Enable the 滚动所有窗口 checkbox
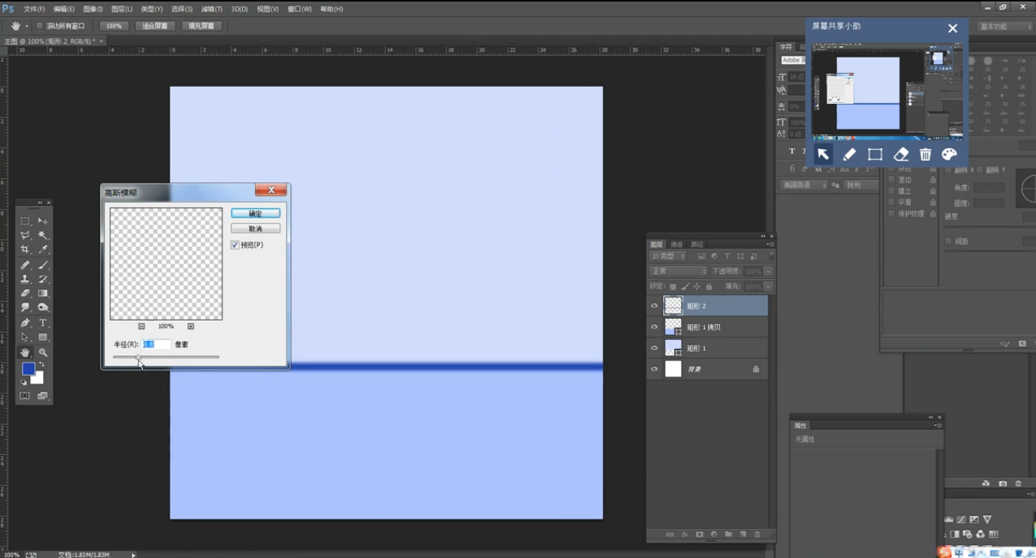The height and width of the screenshot is (558, 1036). pos(40,26)
